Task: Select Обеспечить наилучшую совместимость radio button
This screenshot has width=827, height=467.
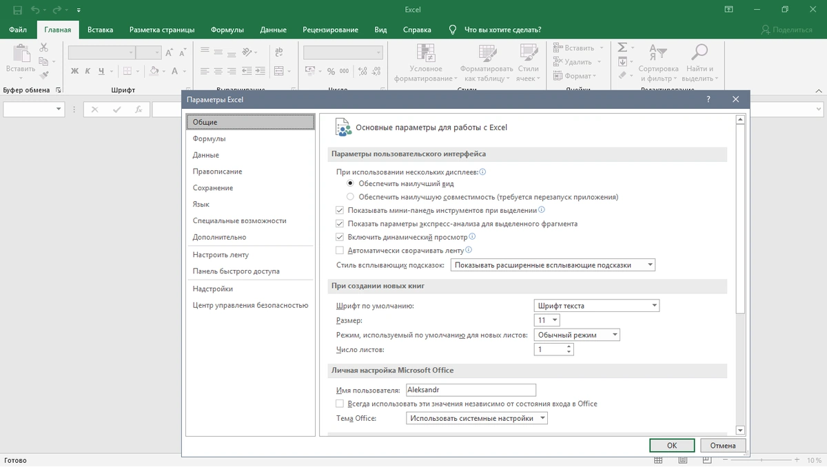Action: click(350, 197)
